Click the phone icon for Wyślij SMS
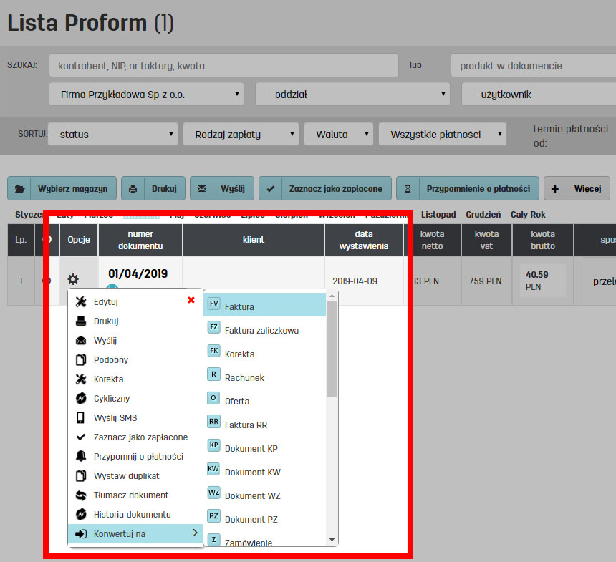The width and height of the screenshot is (616, 562). coord(80,417)
